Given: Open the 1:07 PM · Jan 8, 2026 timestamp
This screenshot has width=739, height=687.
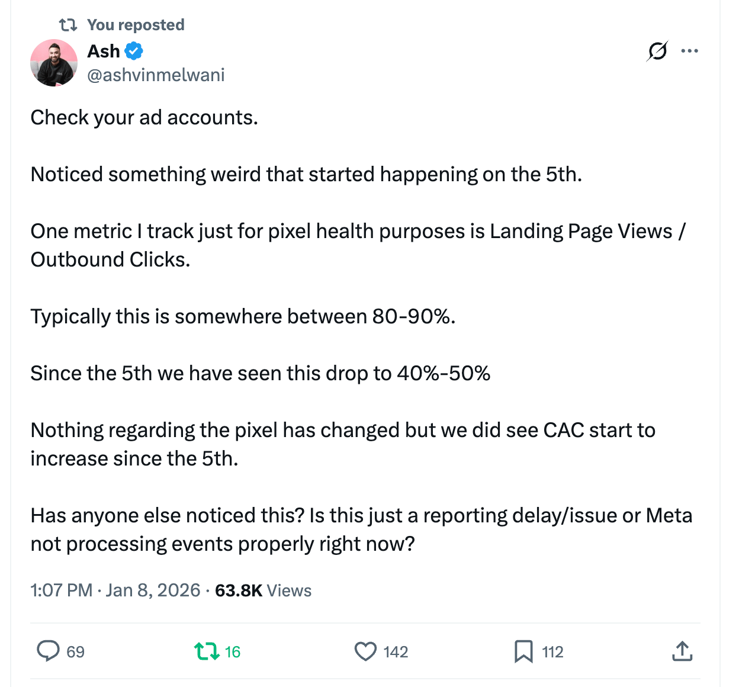Looking at the screenshot, I should pyautogui.click(x=115, y=590).
